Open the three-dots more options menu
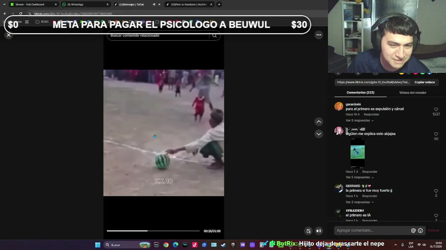Screen dimensions: 446x250 (319, 35)
